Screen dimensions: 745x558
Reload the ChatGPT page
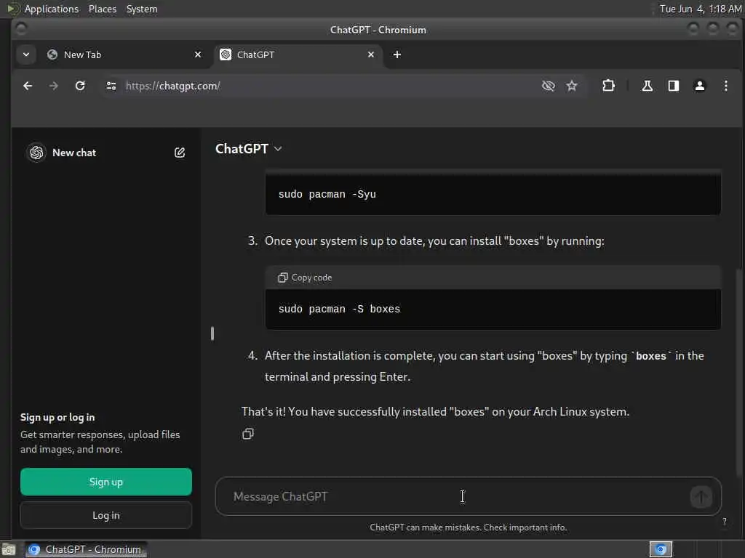pos(80,86)
